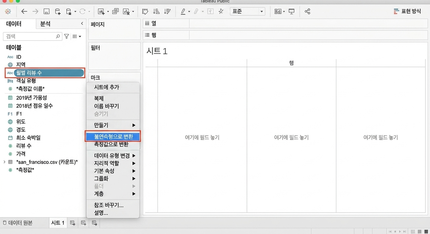The width and height of the screenshot is (430, 234).
Task: Select 시트에 추가 menu entry
Action: click(x=113, y=87)
